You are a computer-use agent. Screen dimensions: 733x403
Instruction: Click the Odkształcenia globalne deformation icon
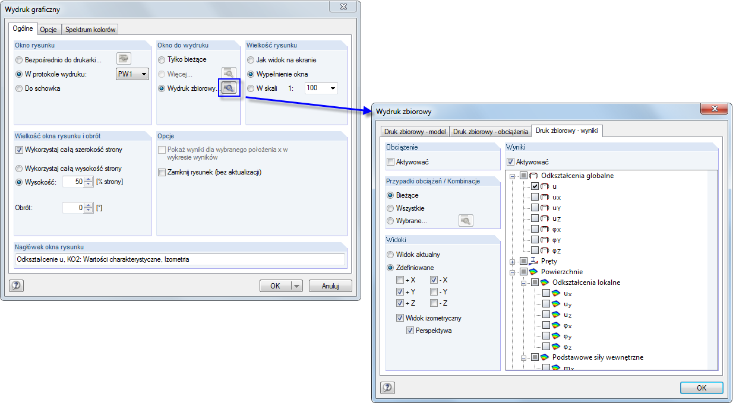(x=533, y=176)
